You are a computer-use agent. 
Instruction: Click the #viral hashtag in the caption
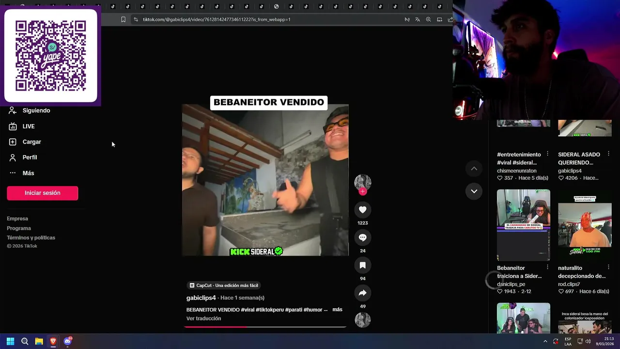(x=248, y=310)
